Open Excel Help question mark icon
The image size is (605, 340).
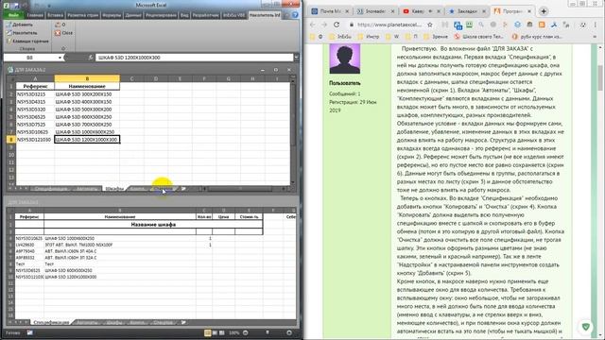(295, 15)
